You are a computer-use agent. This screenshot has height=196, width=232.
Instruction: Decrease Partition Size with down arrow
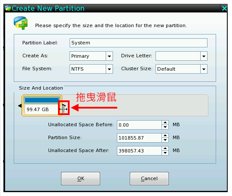[165, 140]
